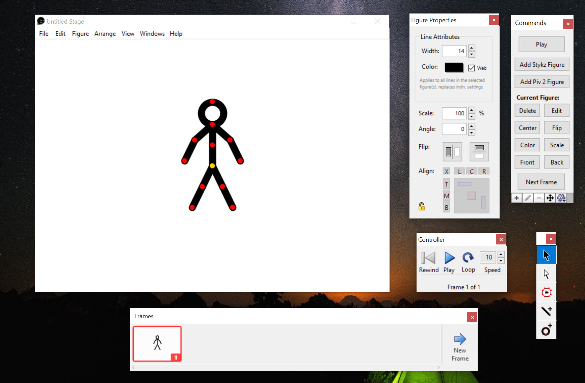Uncheck the Web color checkbox
The height and width of the screenshot is (383, 585).
(x=471, y=68)
